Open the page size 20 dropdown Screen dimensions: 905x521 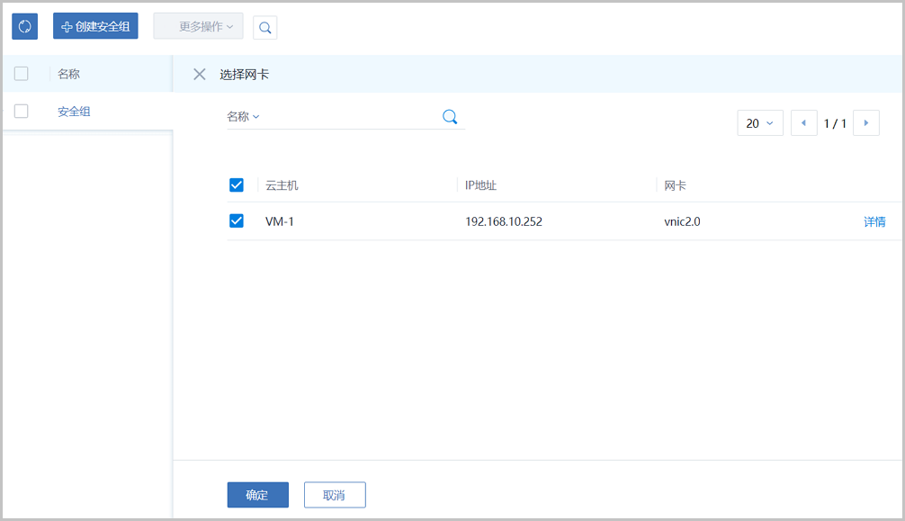759,123
